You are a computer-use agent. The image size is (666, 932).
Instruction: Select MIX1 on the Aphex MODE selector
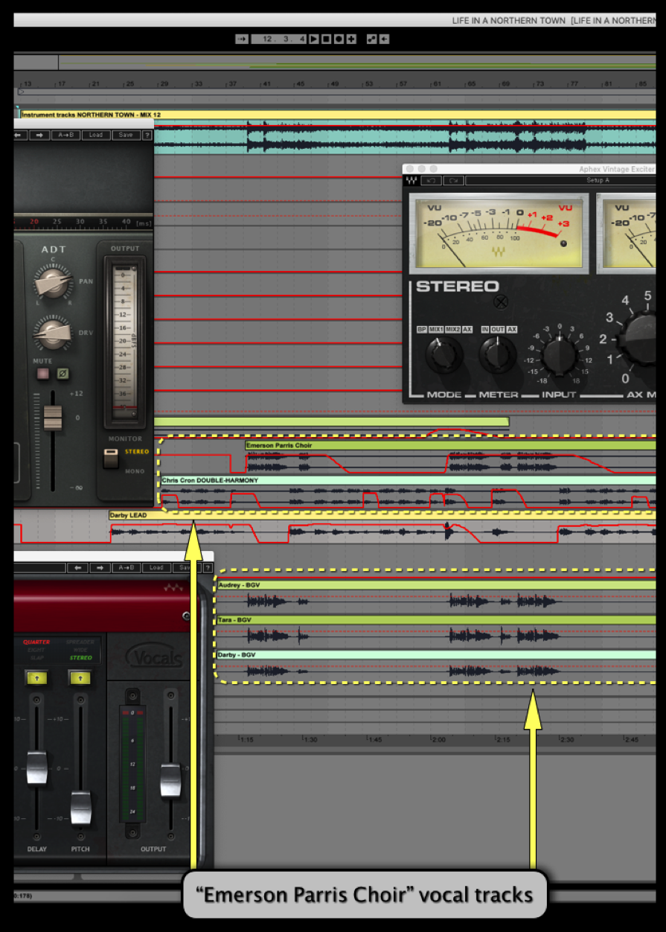435,329
